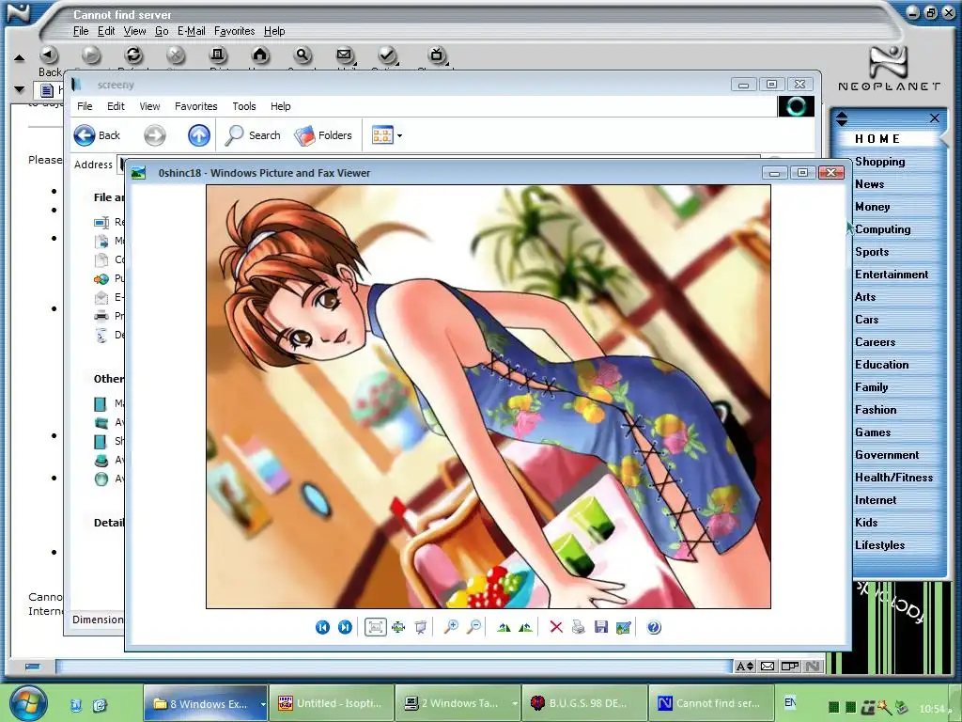The height and width of the screenshot is (722, 962).
Task: Click font size control in NeoPlanet status bar
Action: [x=745, y=667]
